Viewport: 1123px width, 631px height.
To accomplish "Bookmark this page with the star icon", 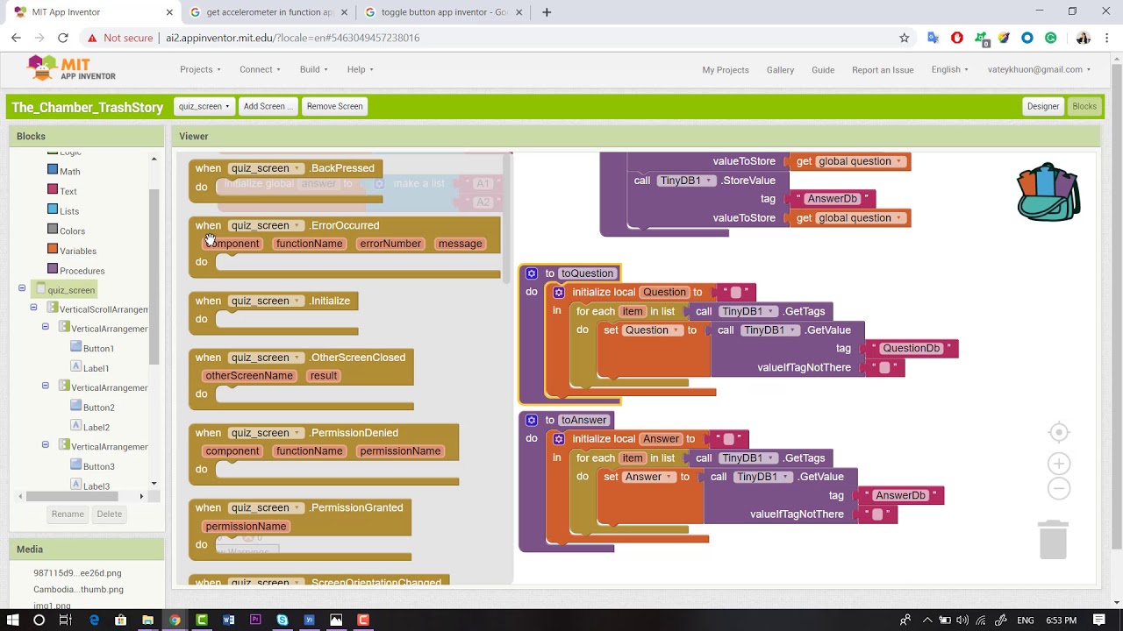I will coord(905,38).
